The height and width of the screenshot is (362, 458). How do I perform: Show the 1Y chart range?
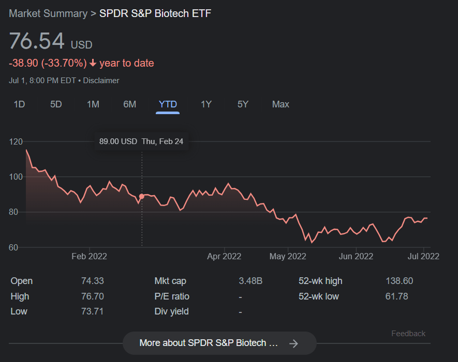pyautogui.click(x=206, y=104)
